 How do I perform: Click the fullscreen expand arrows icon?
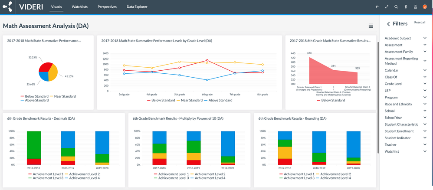pos(386,7)
